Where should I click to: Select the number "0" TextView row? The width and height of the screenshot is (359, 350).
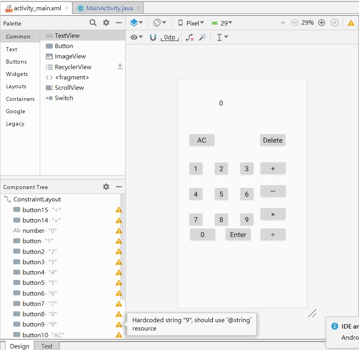point(60,230)
